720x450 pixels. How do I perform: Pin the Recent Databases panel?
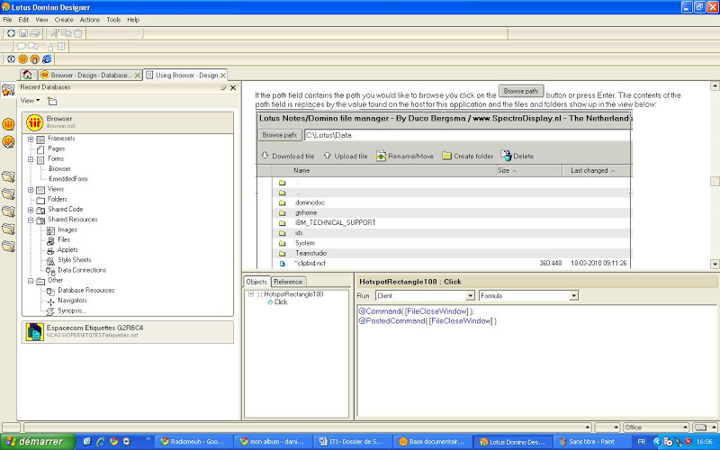click(223, 88)
